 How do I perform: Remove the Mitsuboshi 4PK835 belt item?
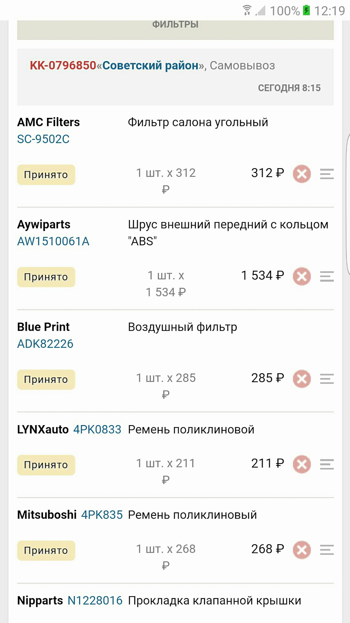(302, 550)
